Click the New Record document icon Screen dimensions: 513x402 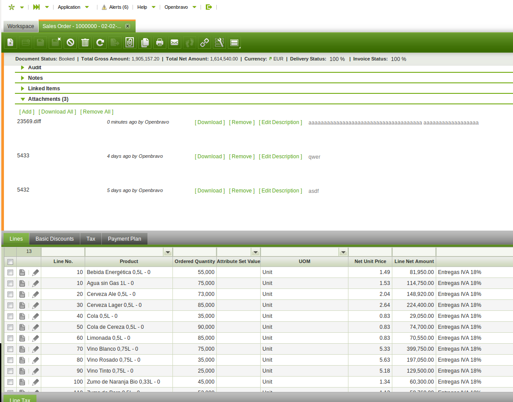tap(11, 43)
